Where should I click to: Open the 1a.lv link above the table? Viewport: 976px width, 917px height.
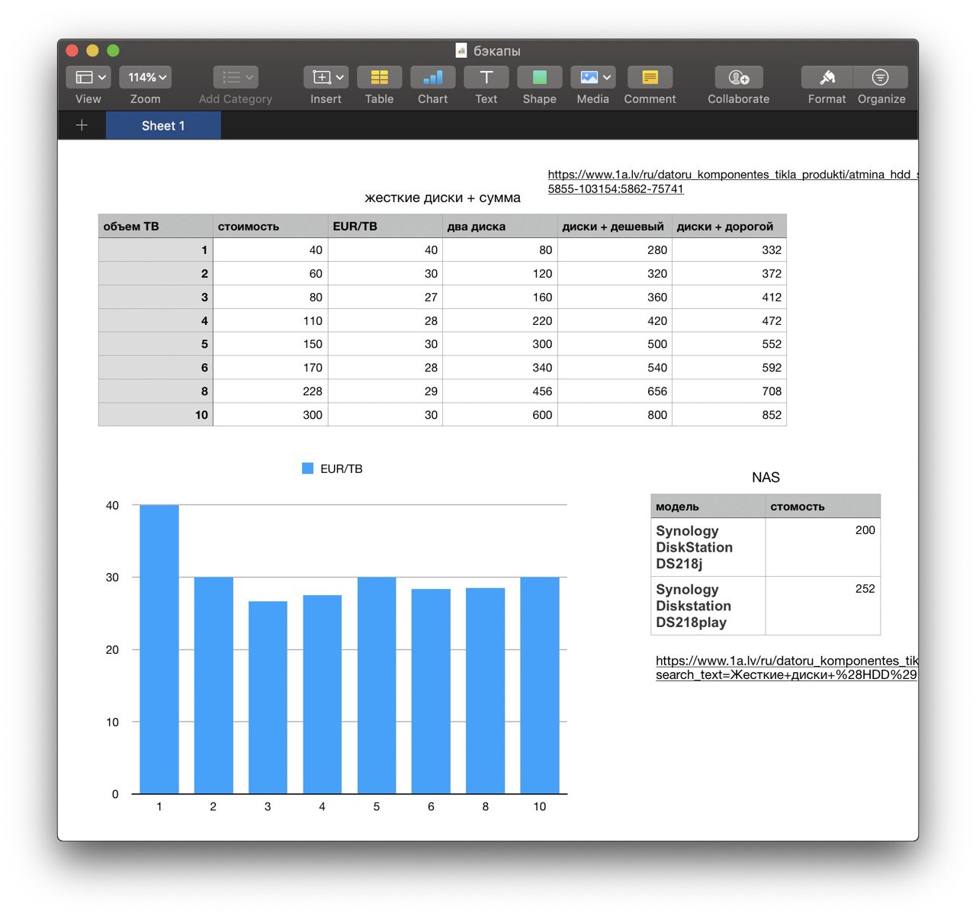732,182
